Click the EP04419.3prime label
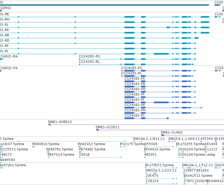The height and width of the screenshot is (185, 224). [x=157, y=149]
